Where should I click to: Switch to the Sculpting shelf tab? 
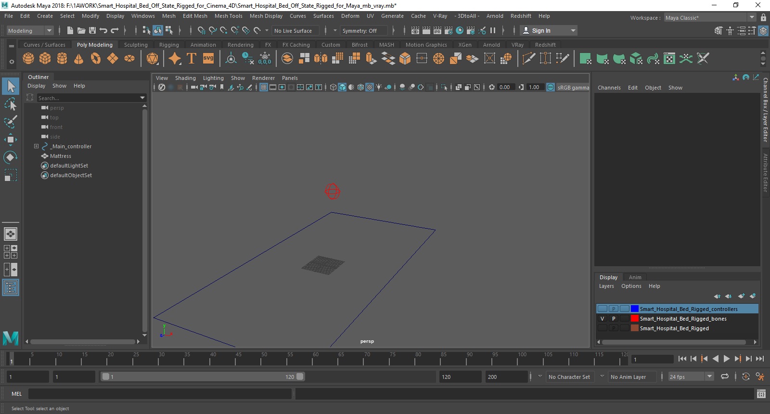(136, 45)
